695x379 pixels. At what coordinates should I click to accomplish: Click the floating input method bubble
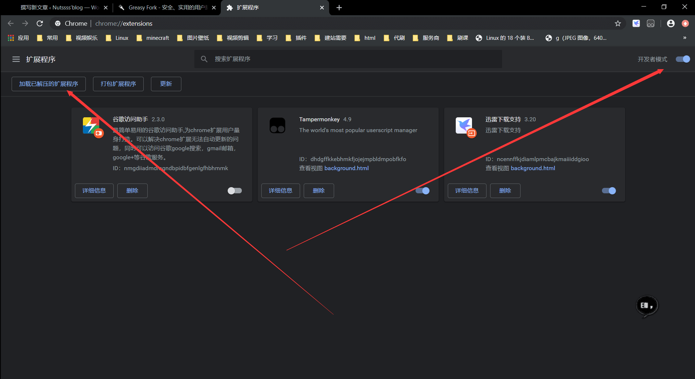pyautogui.click(x=647, y=306)
